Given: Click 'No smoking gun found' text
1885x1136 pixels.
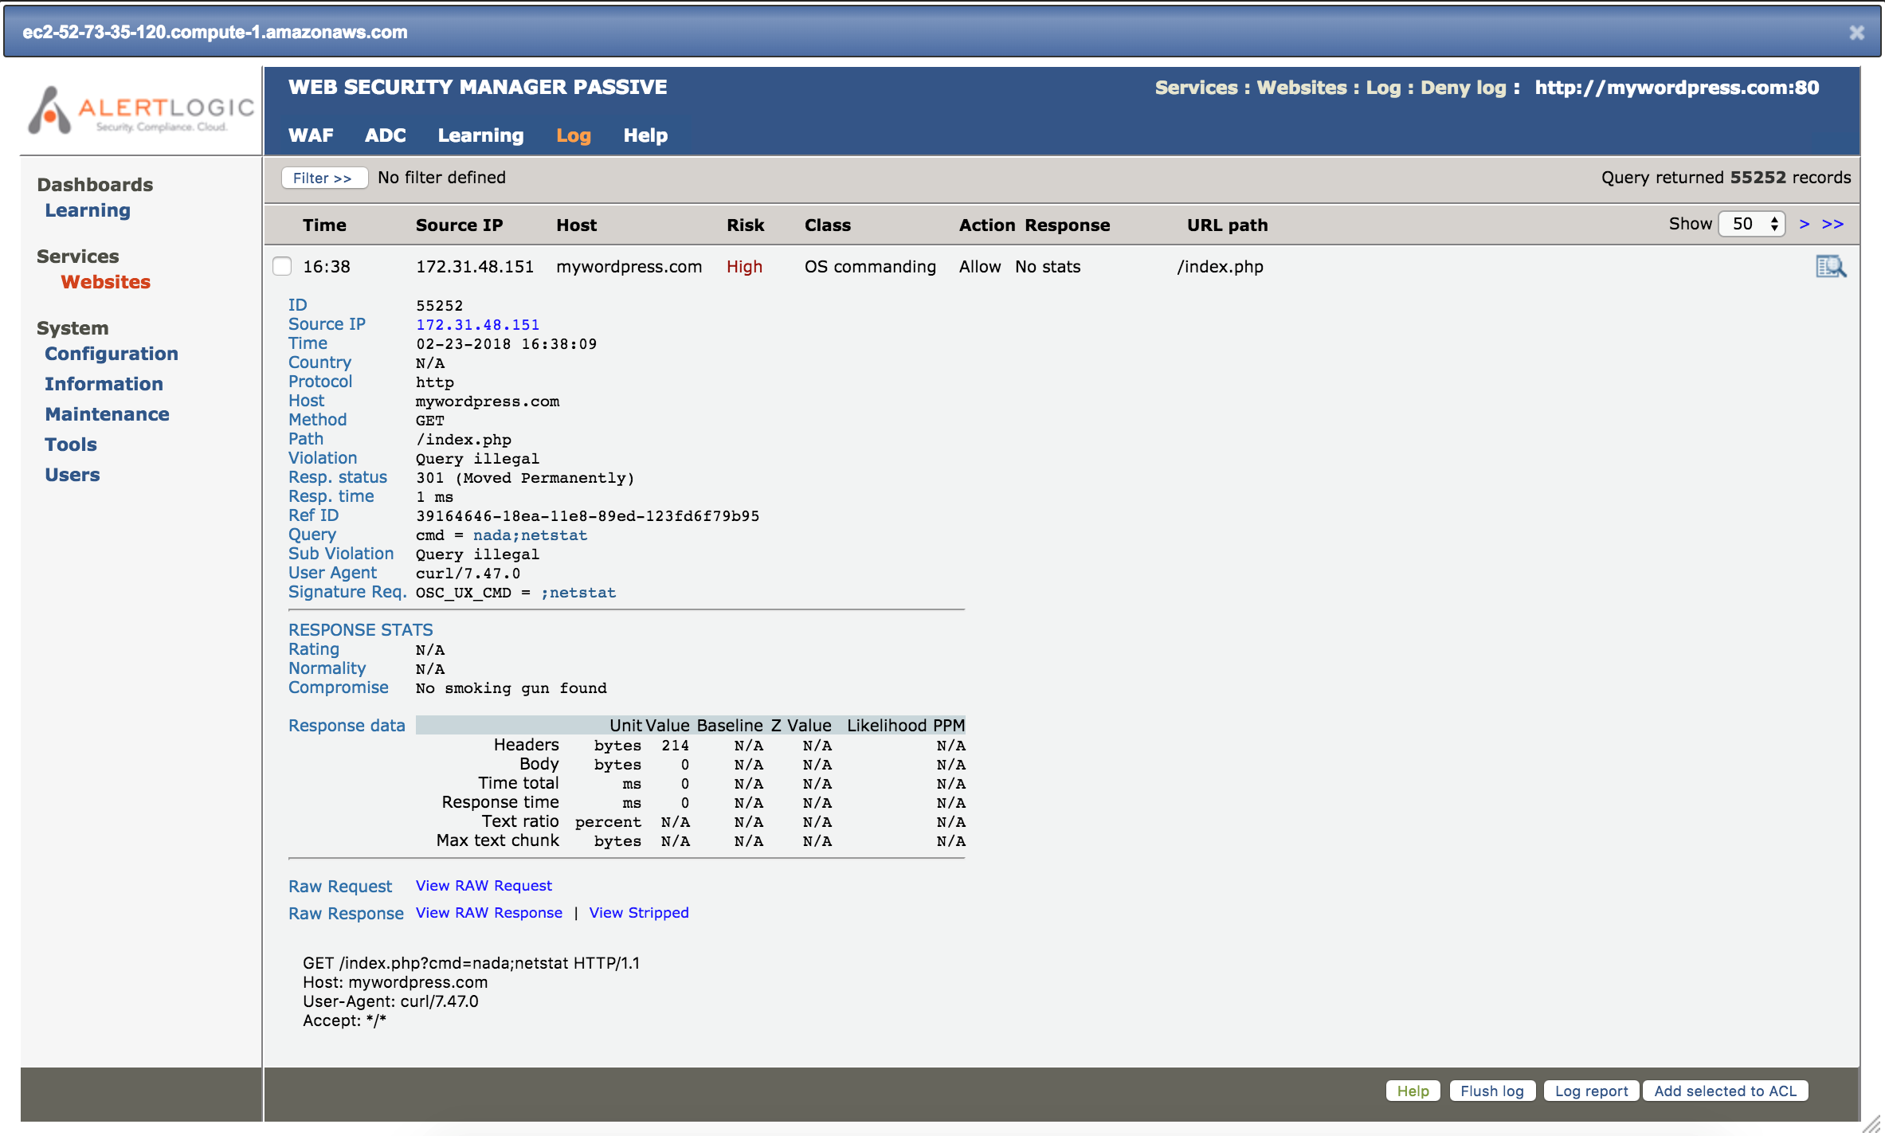Looking at the screenshot, I should 511,688.
